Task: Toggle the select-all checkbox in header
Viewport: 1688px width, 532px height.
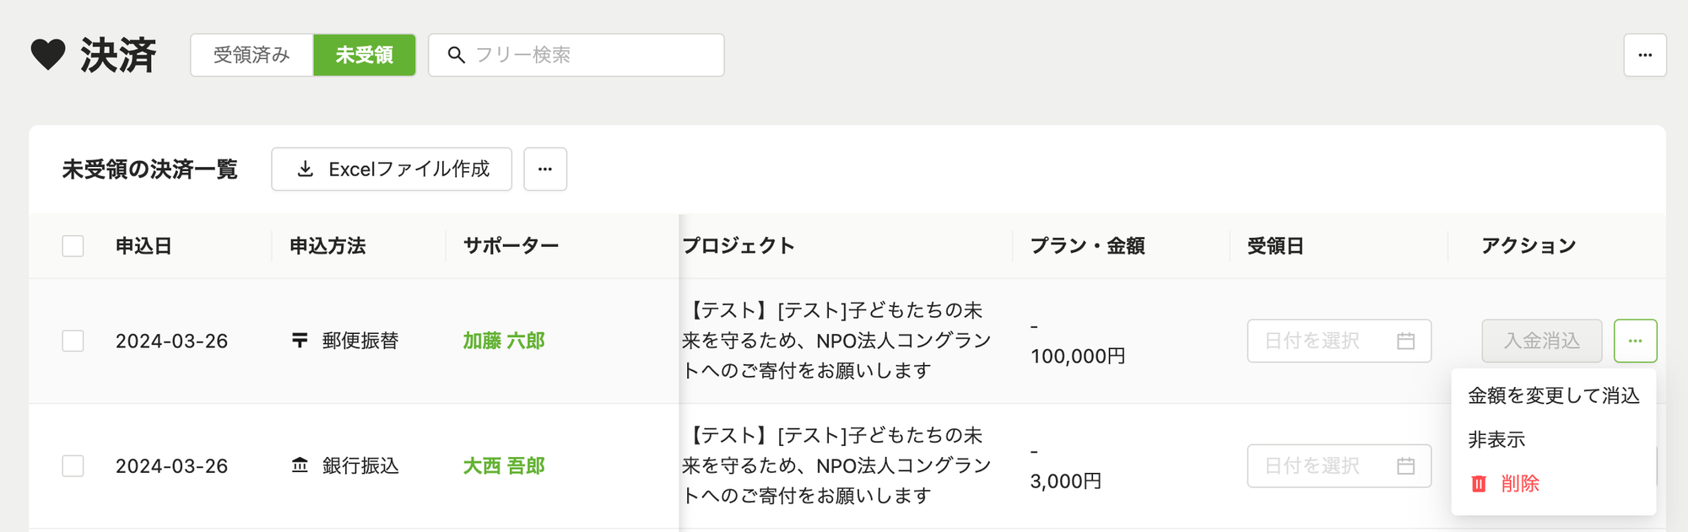Action: [73, 246]
